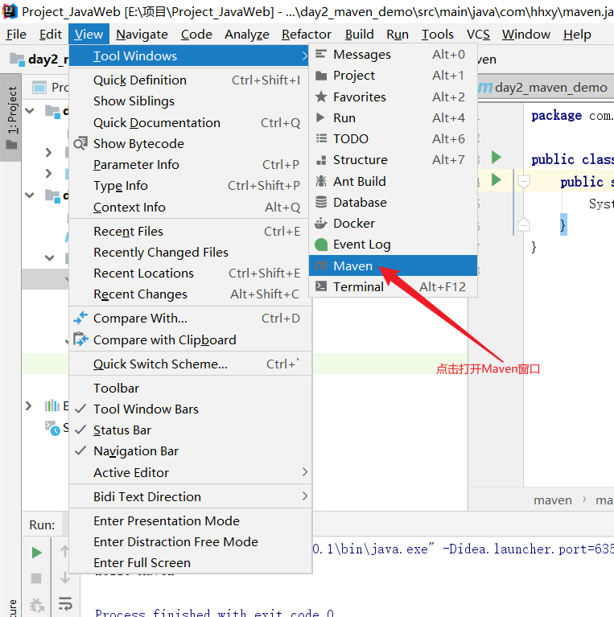Click the Docker whale icon

(x=321, y=223)
